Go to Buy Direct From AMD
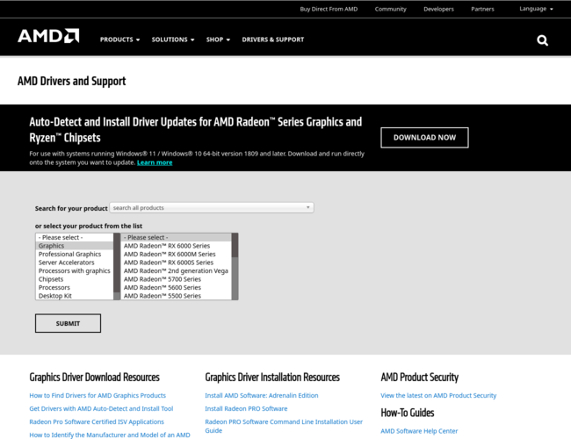This screenshot has width=571, height=439. tap(329, 9)
